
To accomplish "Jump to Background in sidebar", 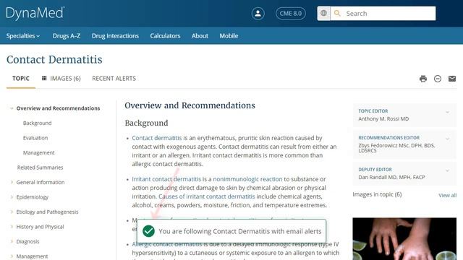I will [x=37, y=123].
